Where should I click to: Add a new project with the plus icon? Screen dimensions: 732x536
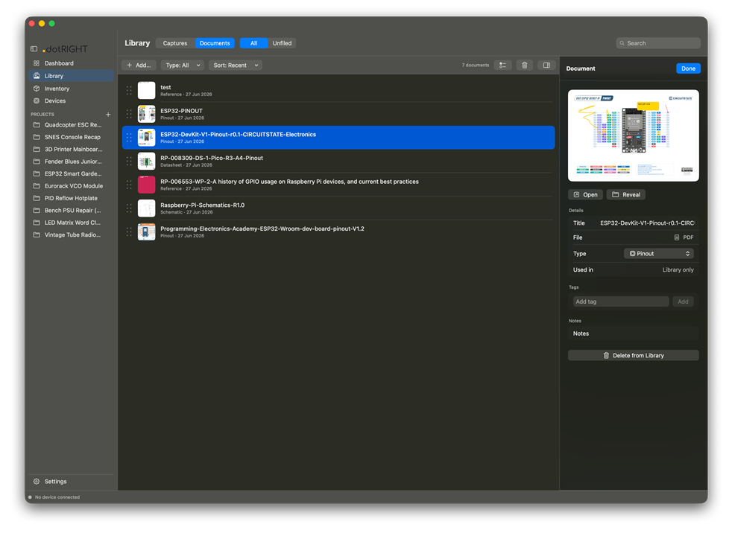pyautogui.click(x=108, y=114)
